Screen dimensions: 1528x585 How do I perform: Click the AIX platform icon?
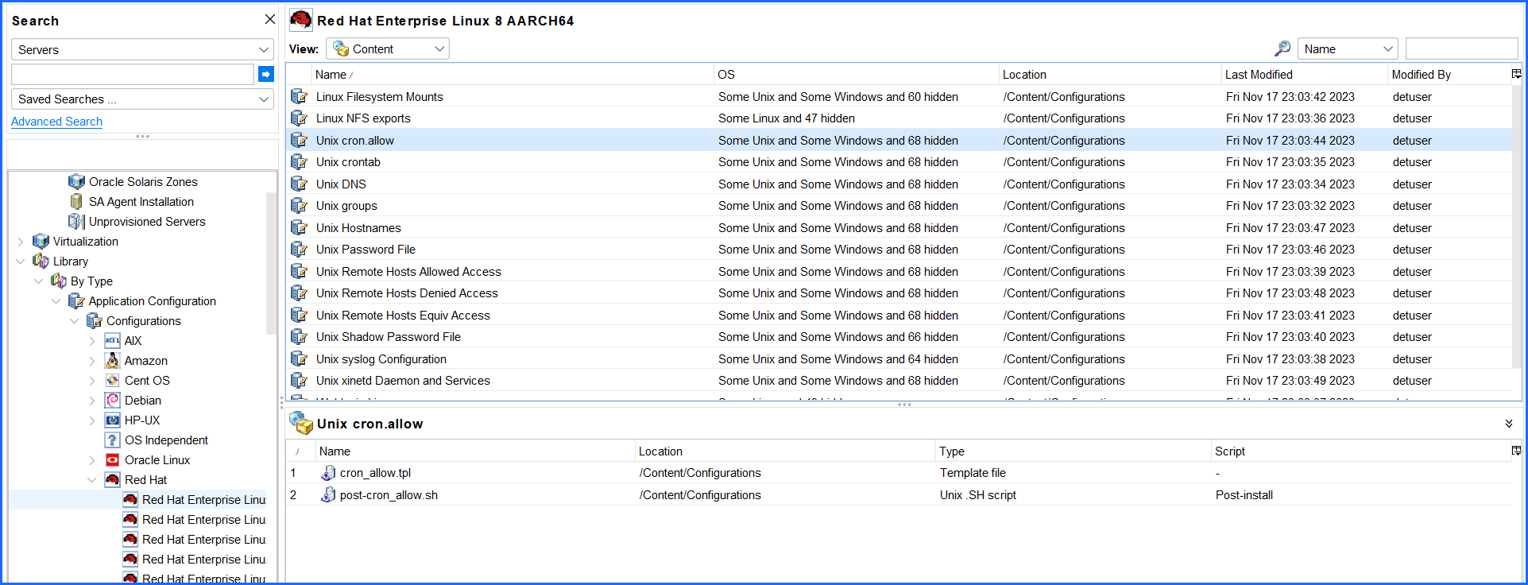tap(112, 341)
